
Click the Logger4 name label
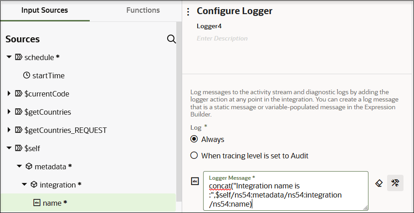point(209,26)
